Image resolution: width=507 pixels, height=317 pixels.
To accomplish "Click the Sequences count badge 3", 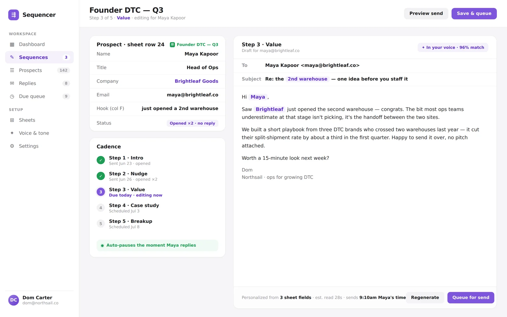I will click(x=66, y=57).
